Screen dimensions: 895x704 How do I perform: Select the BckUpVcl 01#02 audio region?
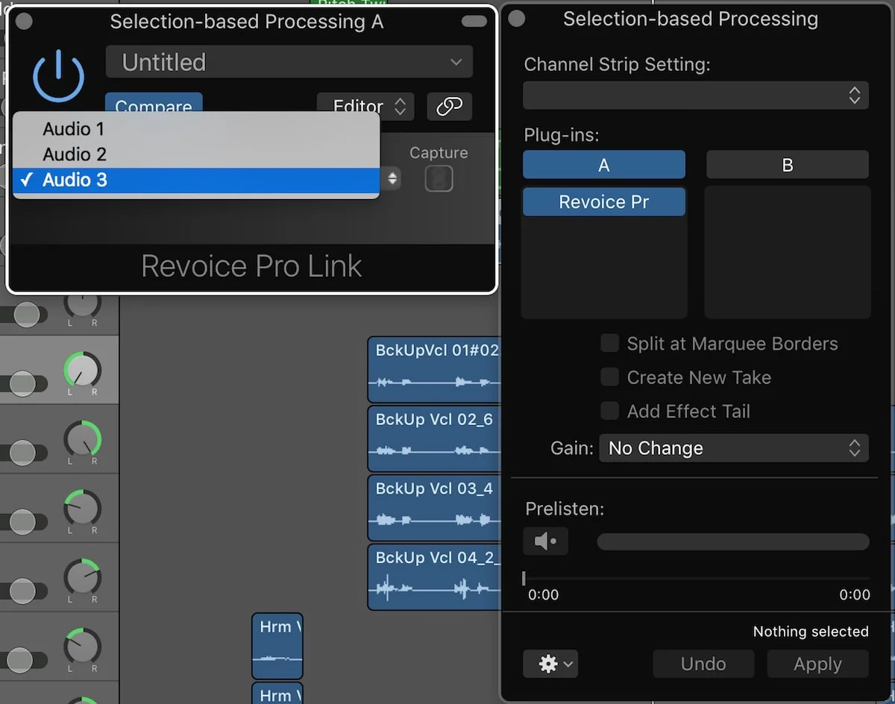434,369
